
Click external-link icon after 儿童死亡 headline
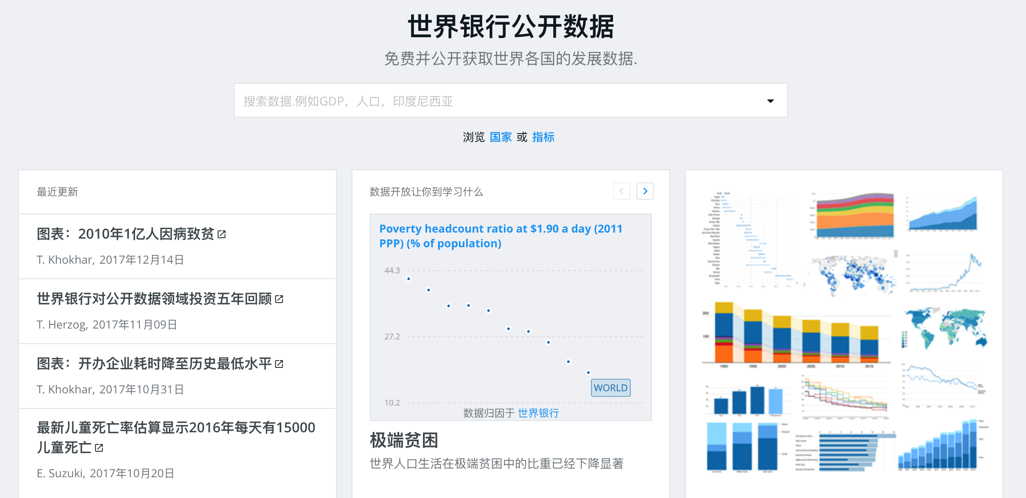(99, 448)
